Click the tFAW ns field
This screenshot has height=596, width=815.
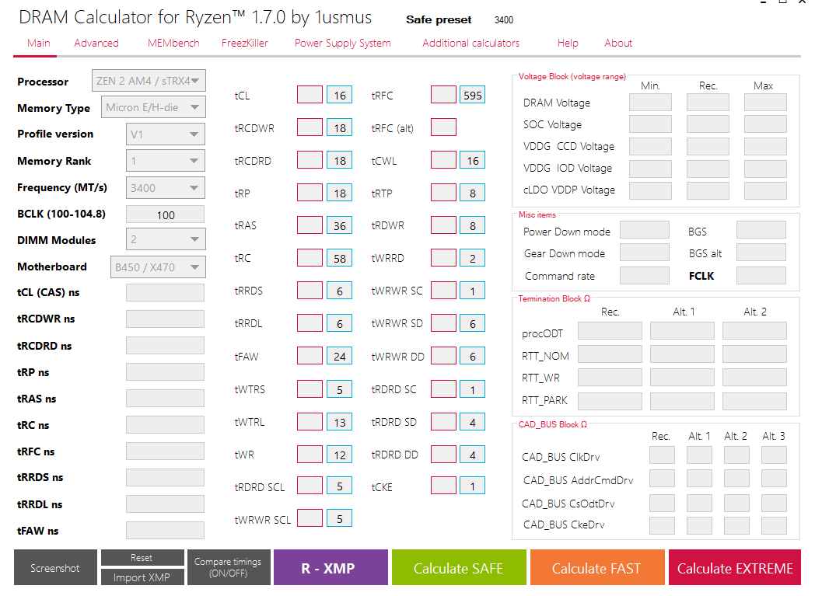coord(166,530)
